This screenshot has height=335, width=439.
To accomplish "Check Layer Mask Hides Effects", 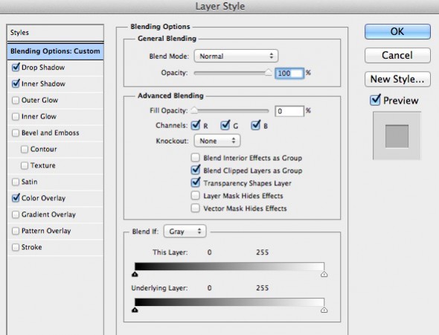I will [x=196, y=196].
